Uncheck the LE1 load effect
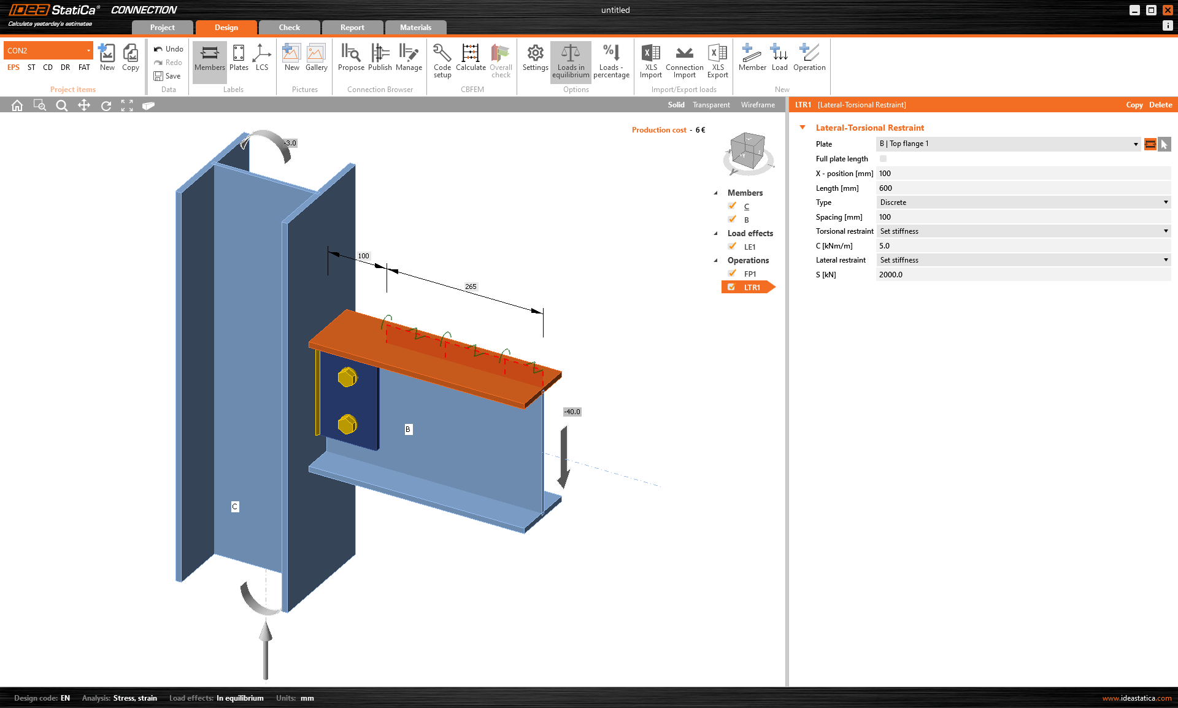The width and height of the screenshot is (1178, 708). click(x=731, y=246)
